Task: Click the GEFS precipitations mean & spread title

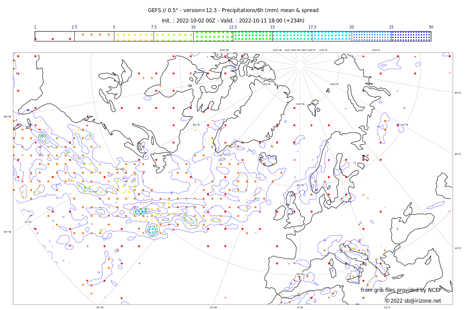Action: pyautogui.click(x=233, y=10)
